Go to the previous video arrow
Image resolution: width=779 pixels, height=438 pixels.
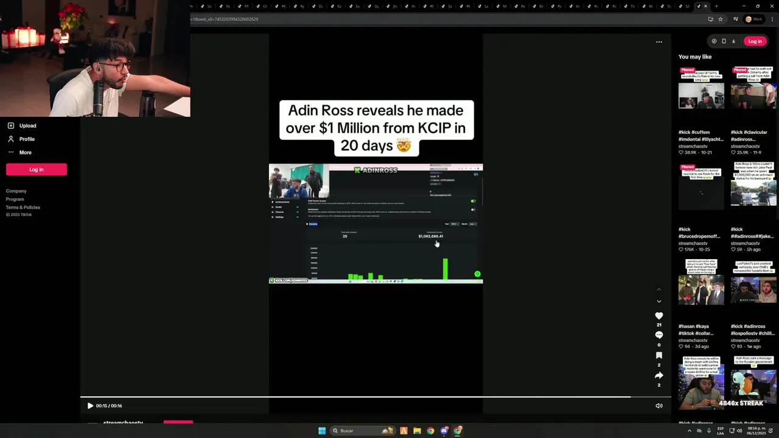tap(658, 290)
